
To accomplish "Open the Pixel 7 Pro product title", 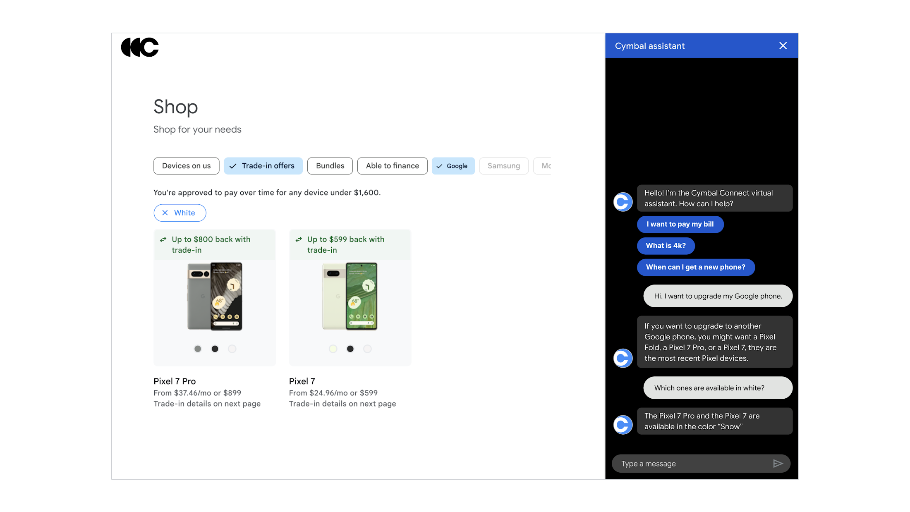I will coord(175,381).
